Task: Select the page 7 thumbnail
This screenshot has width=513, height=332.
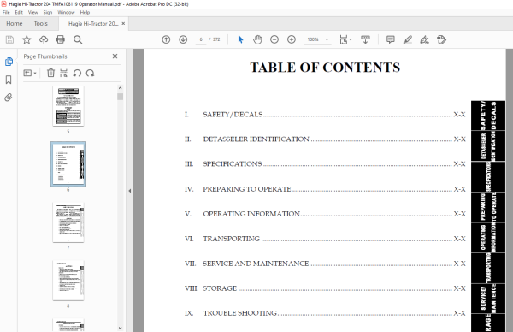Action: 68,222
